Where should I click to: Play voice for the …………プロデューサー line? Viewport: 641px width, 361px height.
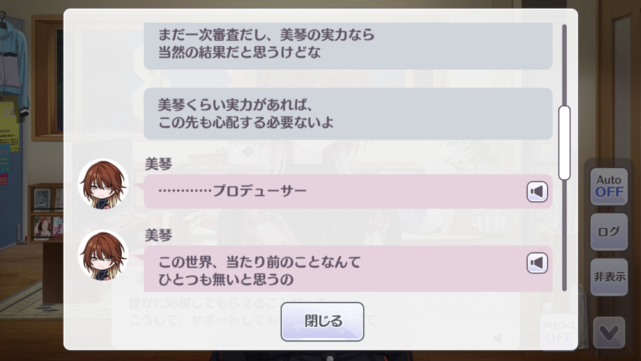(537, 191)
